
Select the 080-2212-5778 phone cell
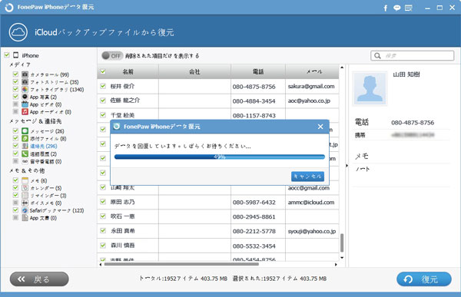(258, 231)
